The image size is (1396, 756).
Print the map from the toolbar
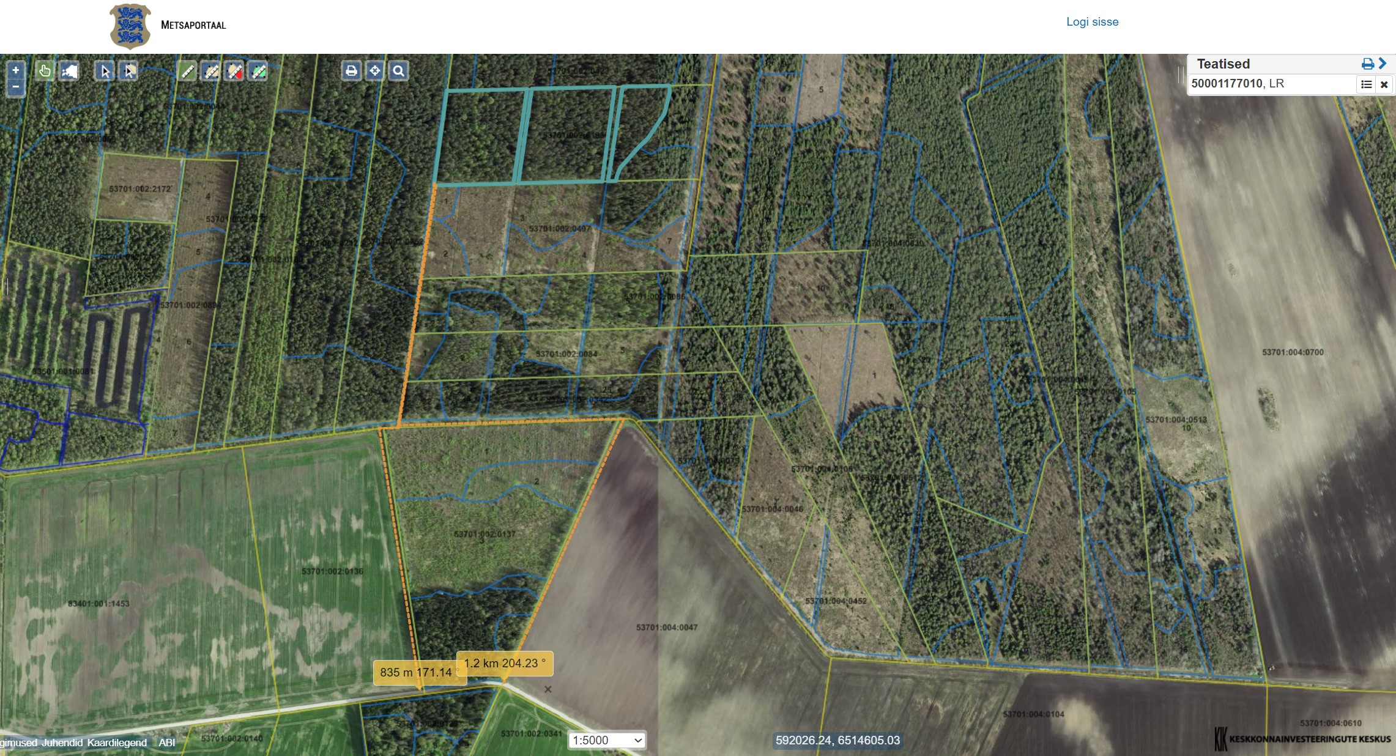pyautogui.click(x=351, y=71)
